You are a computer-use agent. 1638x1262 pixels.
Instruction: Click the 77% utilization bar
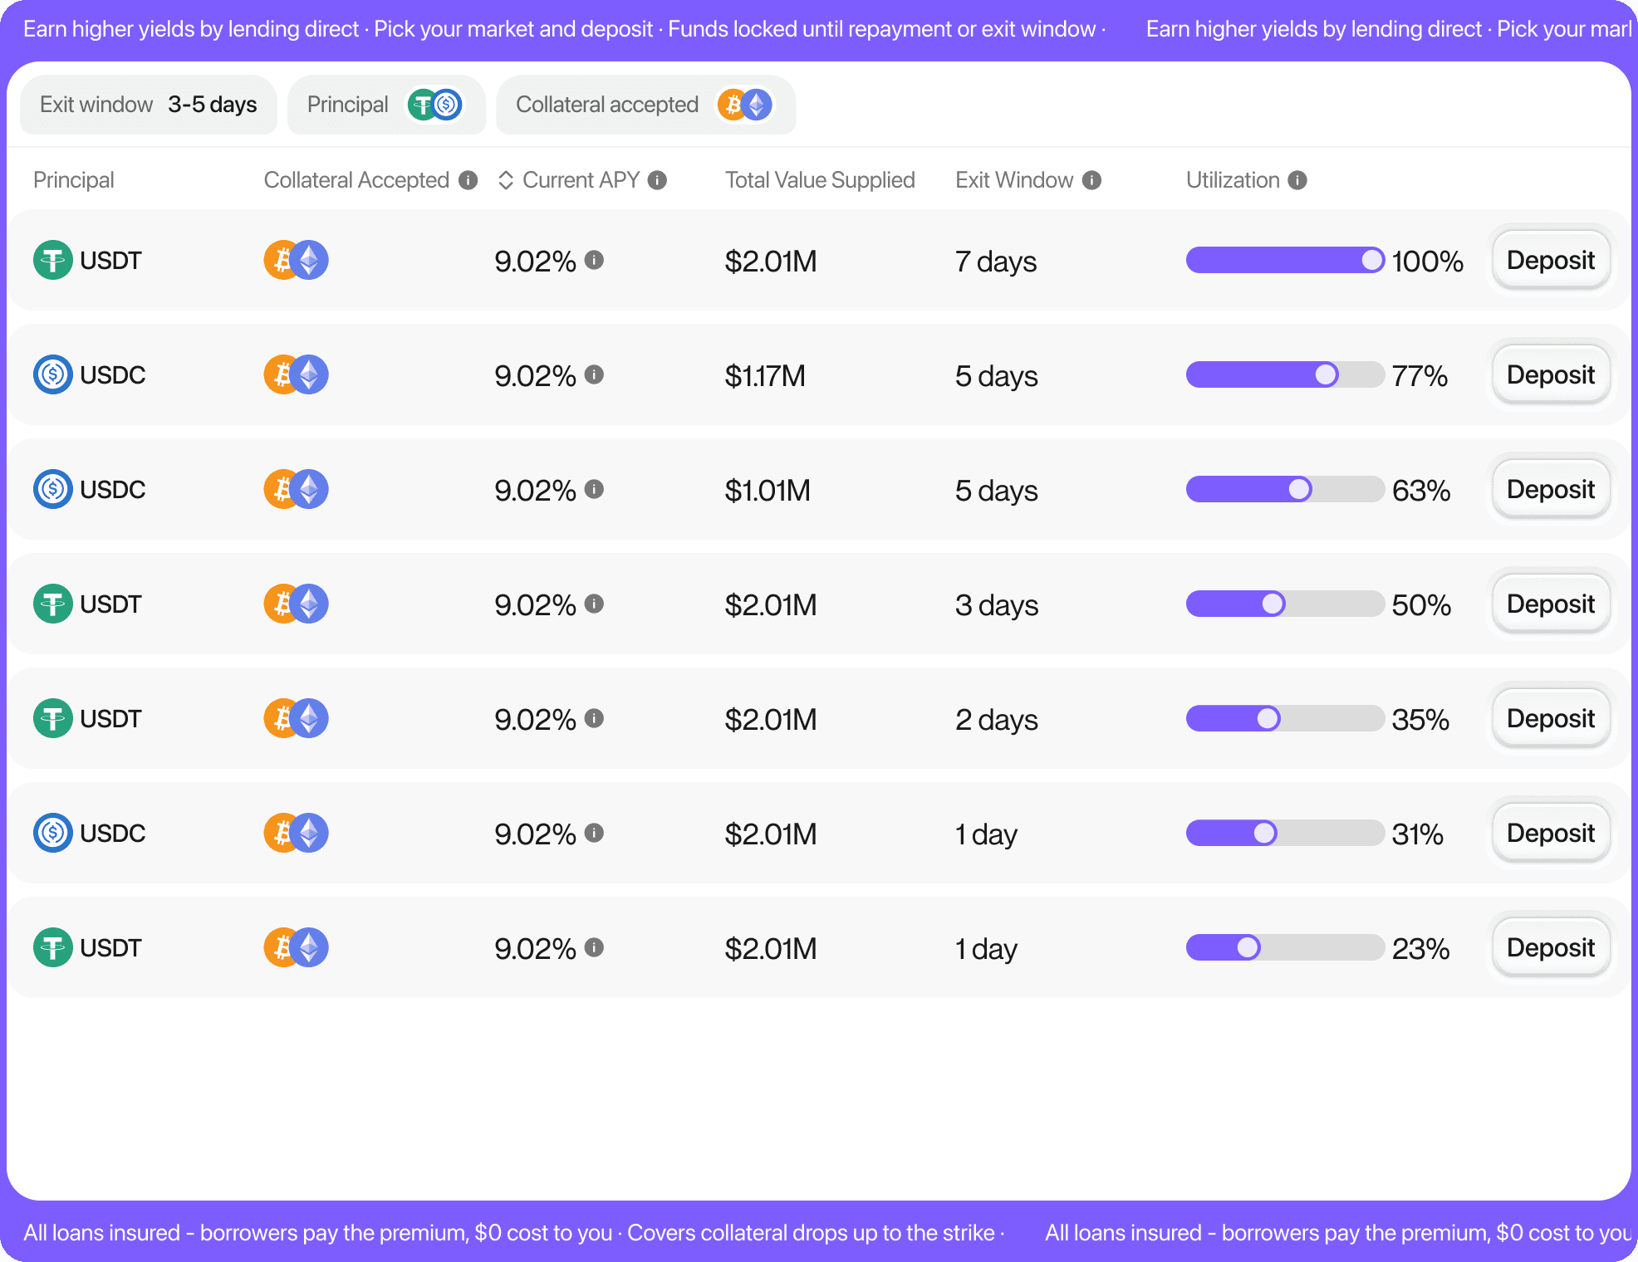(x=1285, y=374)
